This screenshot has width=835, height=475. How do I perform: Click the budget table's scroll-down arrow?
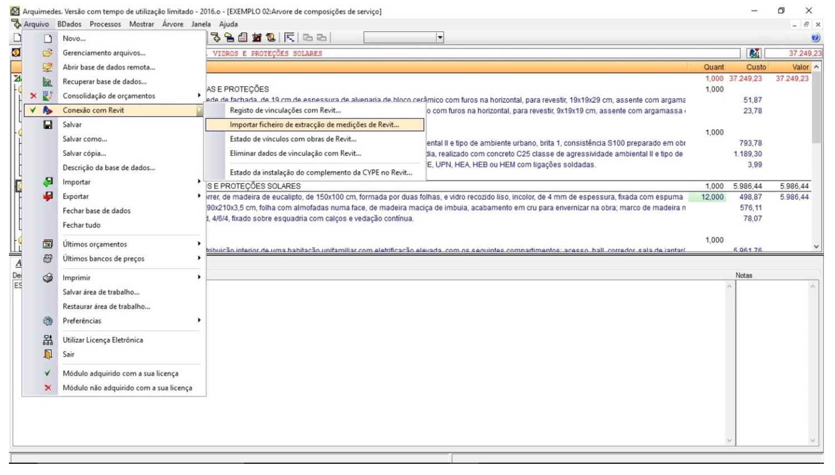817,246
